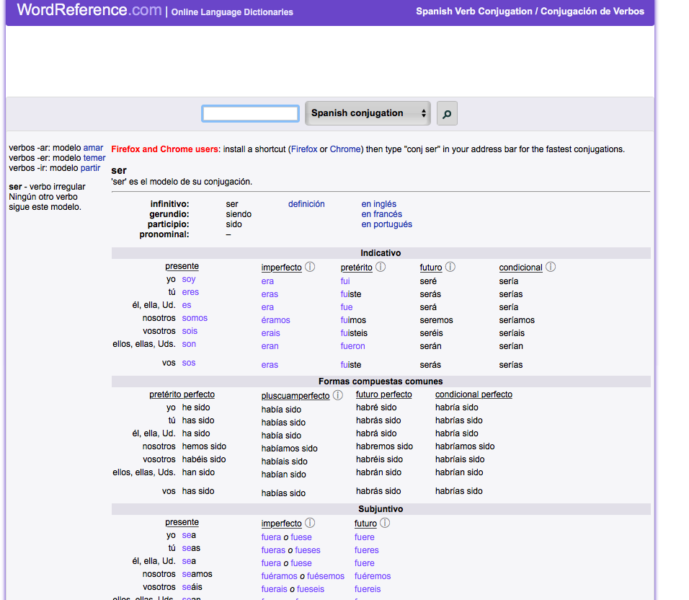Click the text 'hemos sido'
This screenshot has height=600, width=689.
[x=205, y=446]
